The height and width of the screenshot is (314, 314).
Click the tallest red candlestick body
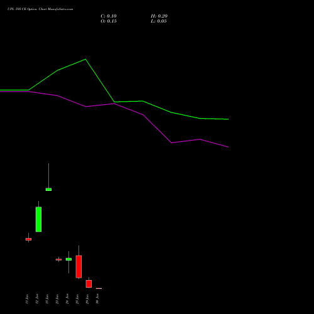78,266
